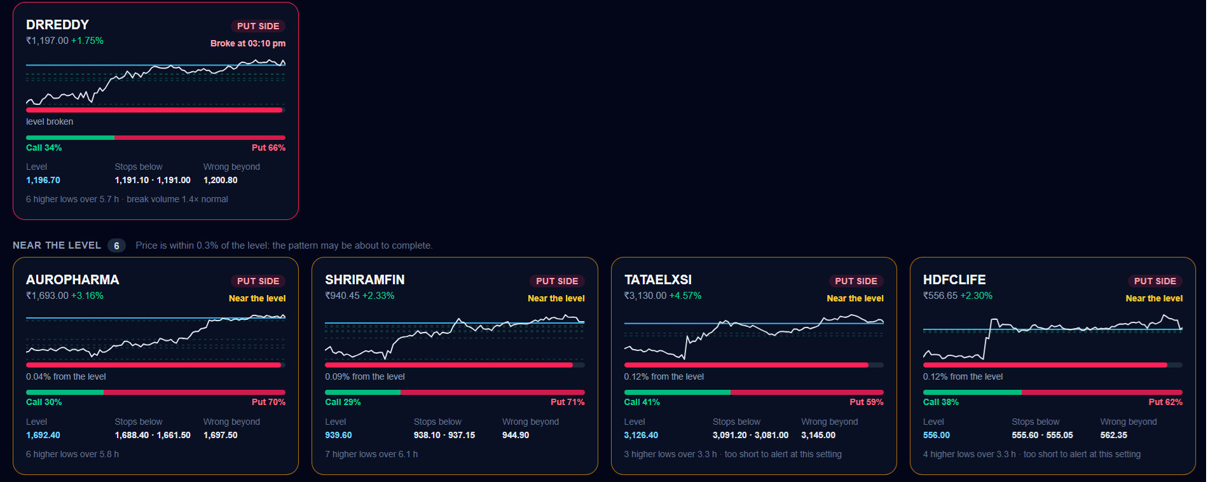Image resolution: width=1208 pixels, height=482 pixels.
Task: Click DRREDDY wrong beyond value 1,200.80
Action: pyautogui.click(x=221, y=180)
